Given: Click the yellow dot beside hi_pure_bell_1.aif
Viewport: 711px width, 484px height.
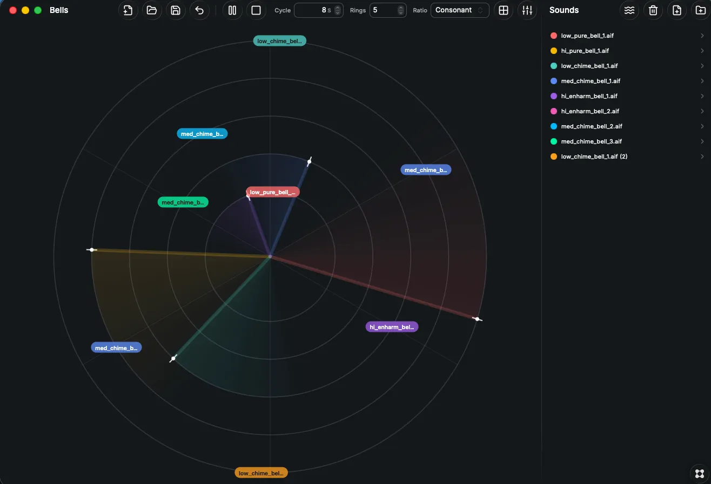Looking at the screenshot, I should [553, 51].
